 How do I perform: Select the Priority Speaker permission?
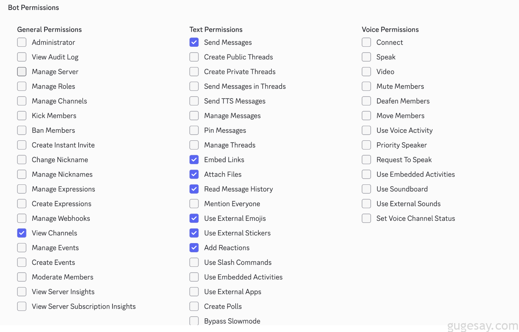[x=367, y=145]
